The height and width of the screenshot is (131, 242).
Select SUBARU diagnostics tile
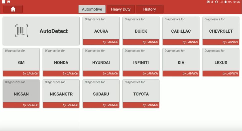tap(101, 94)
